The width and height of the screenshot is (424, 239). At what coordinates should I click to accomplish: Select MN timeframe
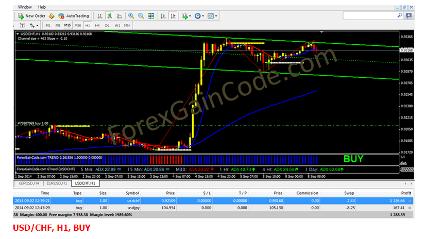pyautogui.click(x=127, y=25)
